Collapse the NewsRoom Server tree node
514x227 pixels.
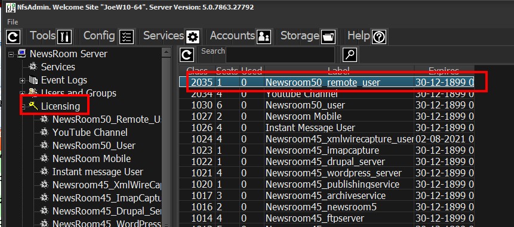(11, 54)
